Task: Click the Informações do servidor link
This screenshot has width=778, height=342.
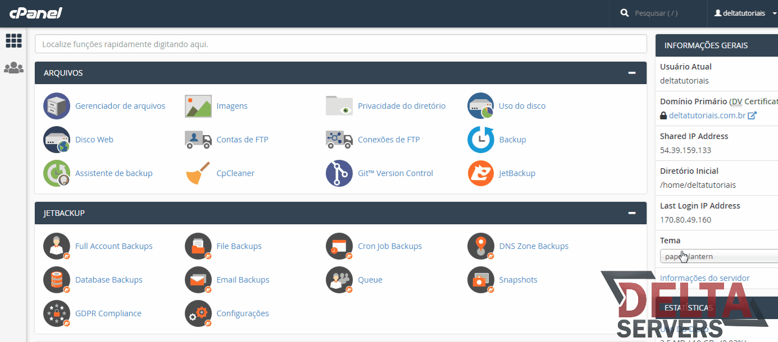Action: (x=704, y=278)
